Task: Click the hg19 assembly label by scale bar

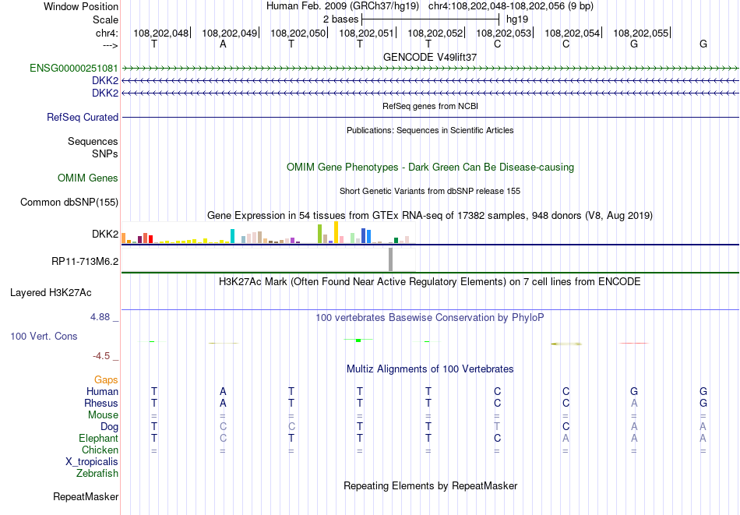Action: click(x=516, y=19)
